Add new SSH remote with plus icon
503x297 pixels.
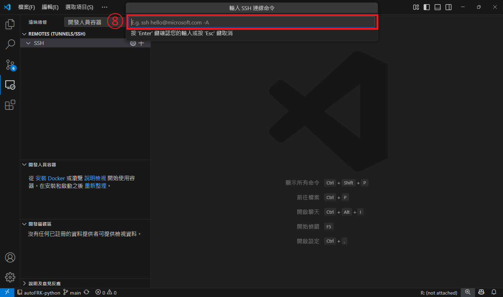141,43
